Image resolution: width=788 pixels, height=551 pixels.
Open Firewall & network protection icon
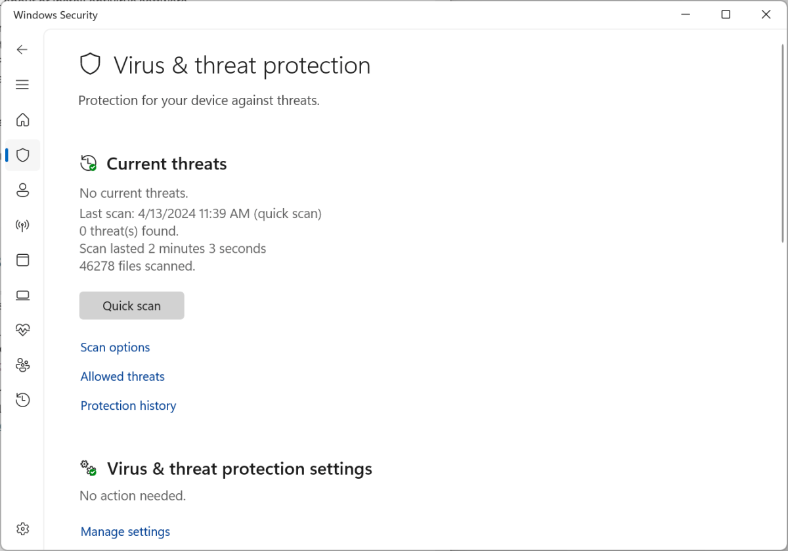pos(23,226)
